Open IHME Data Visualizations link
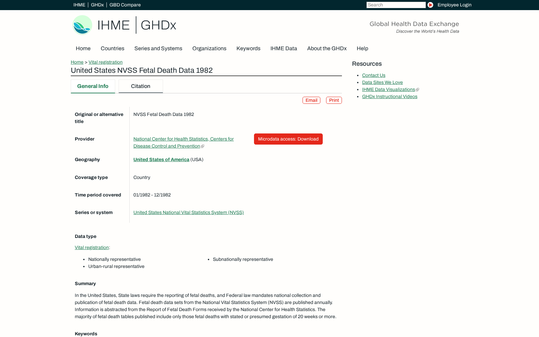 click(x=388, y=90)
